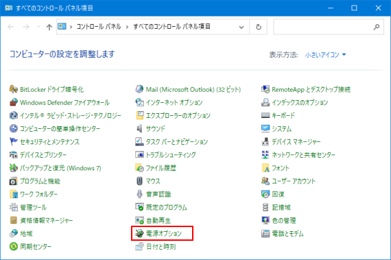Viewport: 391px width, 260px height.
Task: Click the search magnifier icon
Action: tap(377, 27)
